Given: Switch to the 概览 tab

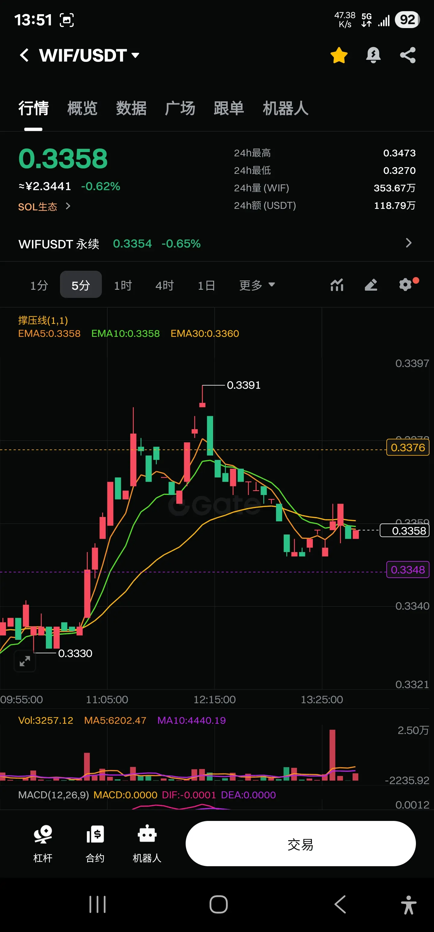Looking at the screenshot, I should point(82,108).
